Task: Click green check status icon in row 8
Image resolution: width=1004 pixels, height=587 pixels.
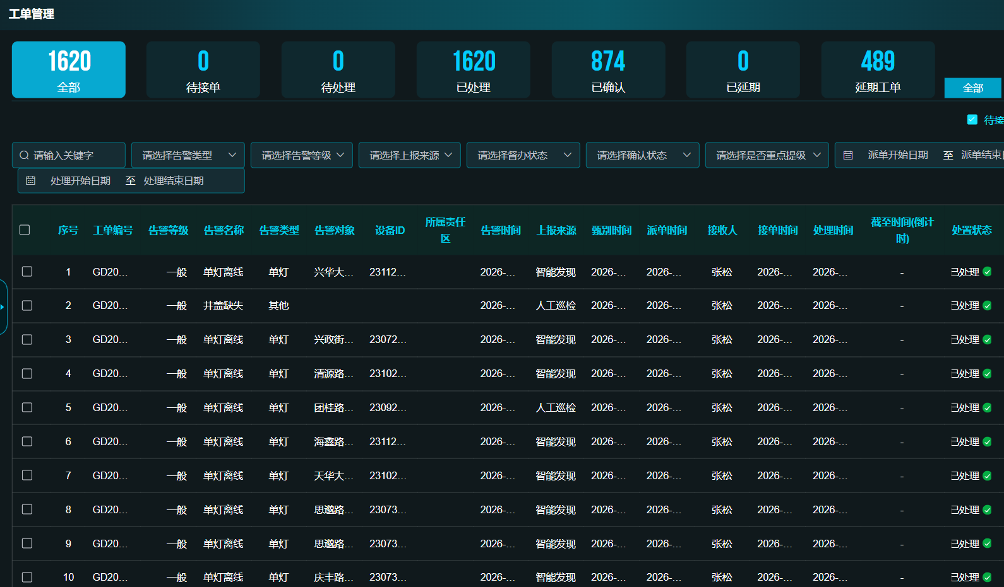Action: [x=987, y=510]
